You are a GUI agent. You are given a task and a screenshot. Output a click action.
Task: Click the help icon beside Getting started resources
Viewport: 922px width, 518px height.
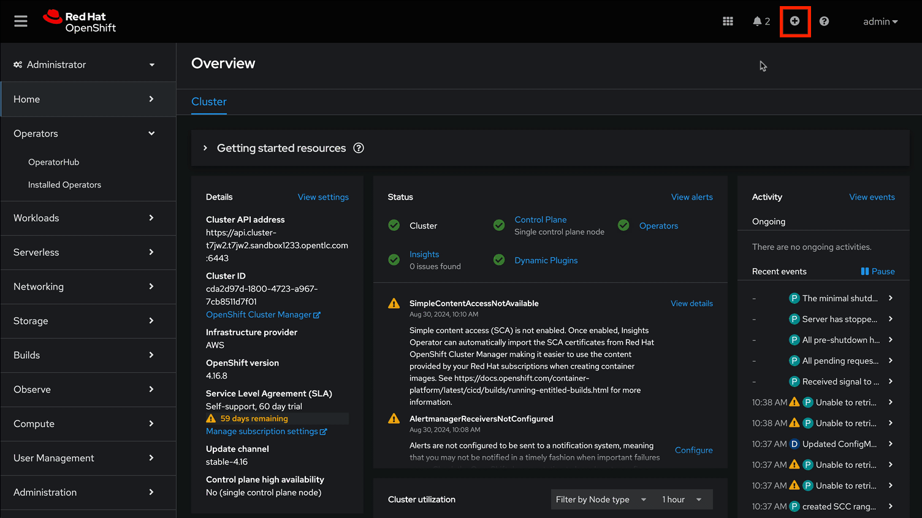[359, 148]
